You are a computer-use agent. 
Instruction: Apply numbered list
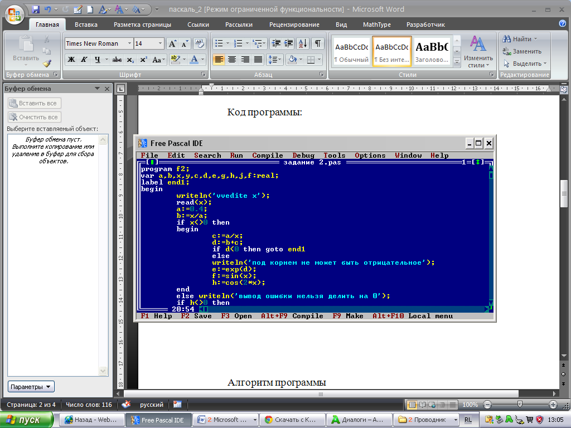pos(238,43)
